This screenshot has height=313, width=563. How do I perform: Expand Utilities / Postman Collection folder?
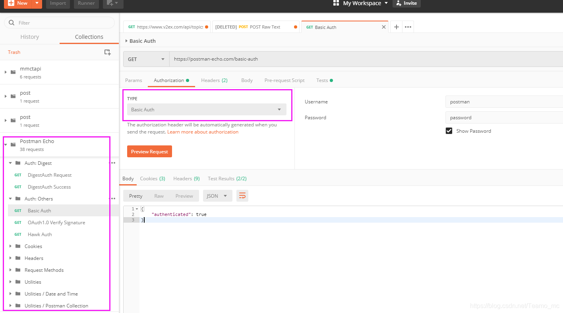(x=10, y=305)
